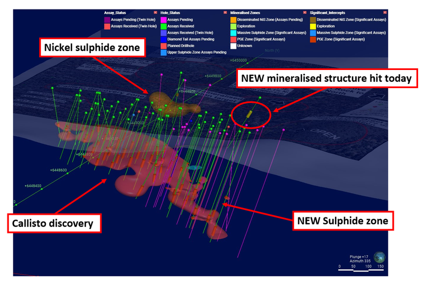Click 'Upper Sulphide Zone Assays Pending' label
Screen dimensions: 424x288
click(x=197, y=52)
